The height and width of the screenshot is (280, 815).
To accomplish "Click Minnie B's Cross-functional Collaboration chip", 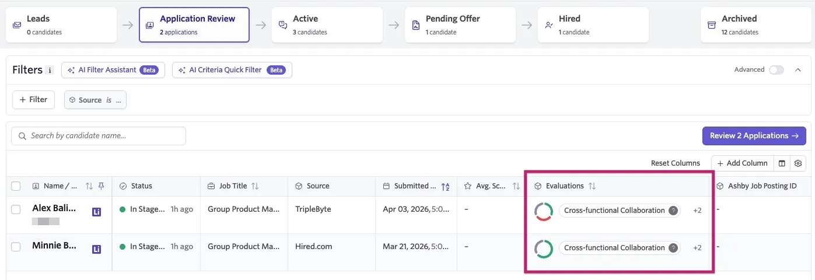I will coord(620,248).
